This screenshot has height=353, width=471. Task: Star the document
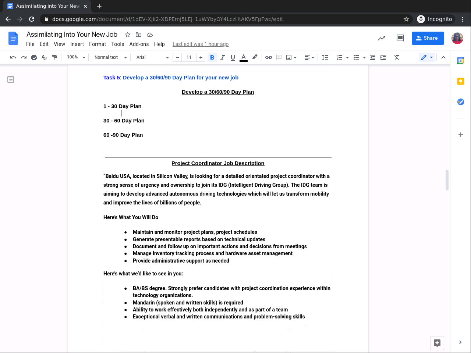128,35
